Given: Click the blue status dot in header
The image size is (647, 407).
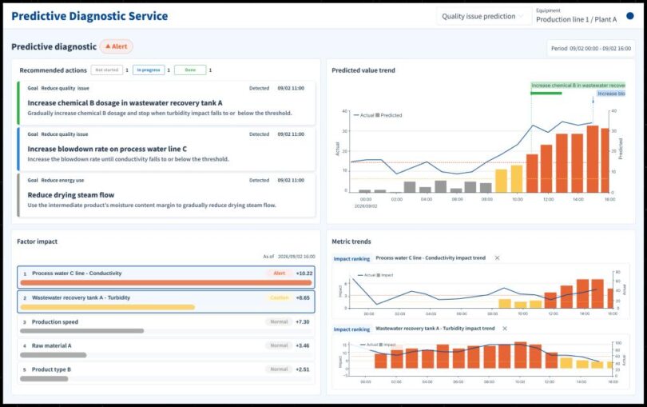Looking at the screenshot, I should click(630, 16).
